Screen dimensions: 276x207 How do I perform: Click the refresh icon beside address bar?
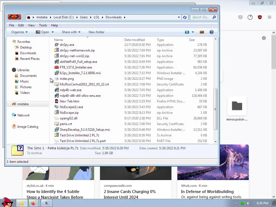185,17
